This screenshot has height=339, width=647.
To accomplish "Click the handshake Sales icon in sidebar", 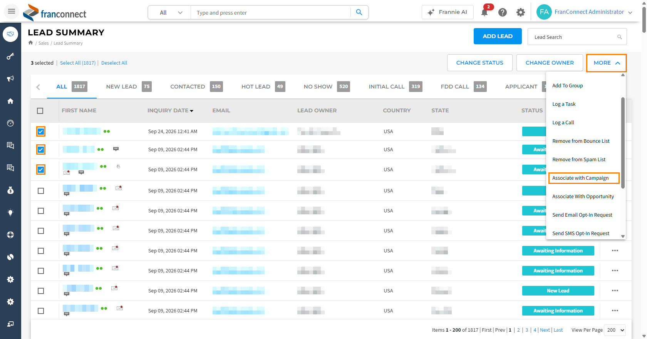I will point(10,34).
